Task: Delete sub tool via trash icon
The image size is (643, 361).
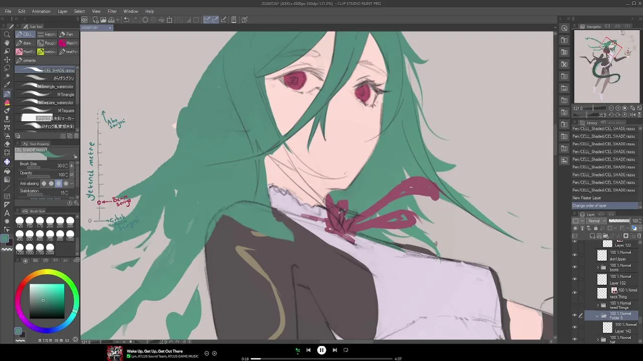Action: tap(76, 136)
